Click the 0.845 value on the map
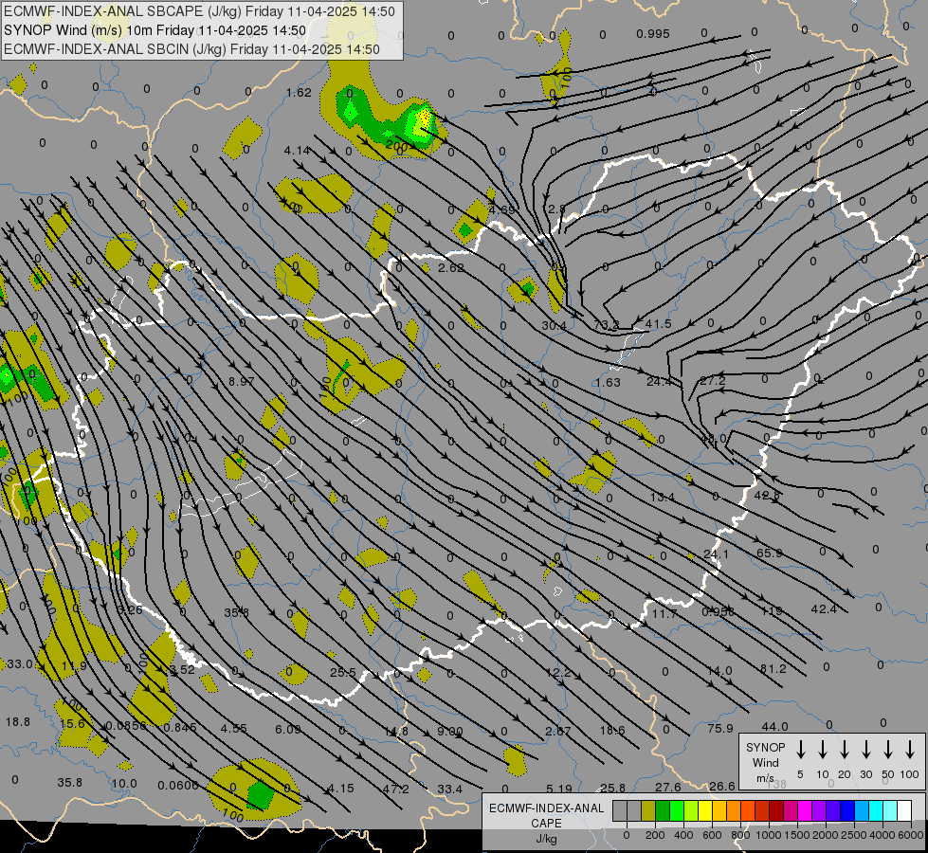 click(180, 728)
